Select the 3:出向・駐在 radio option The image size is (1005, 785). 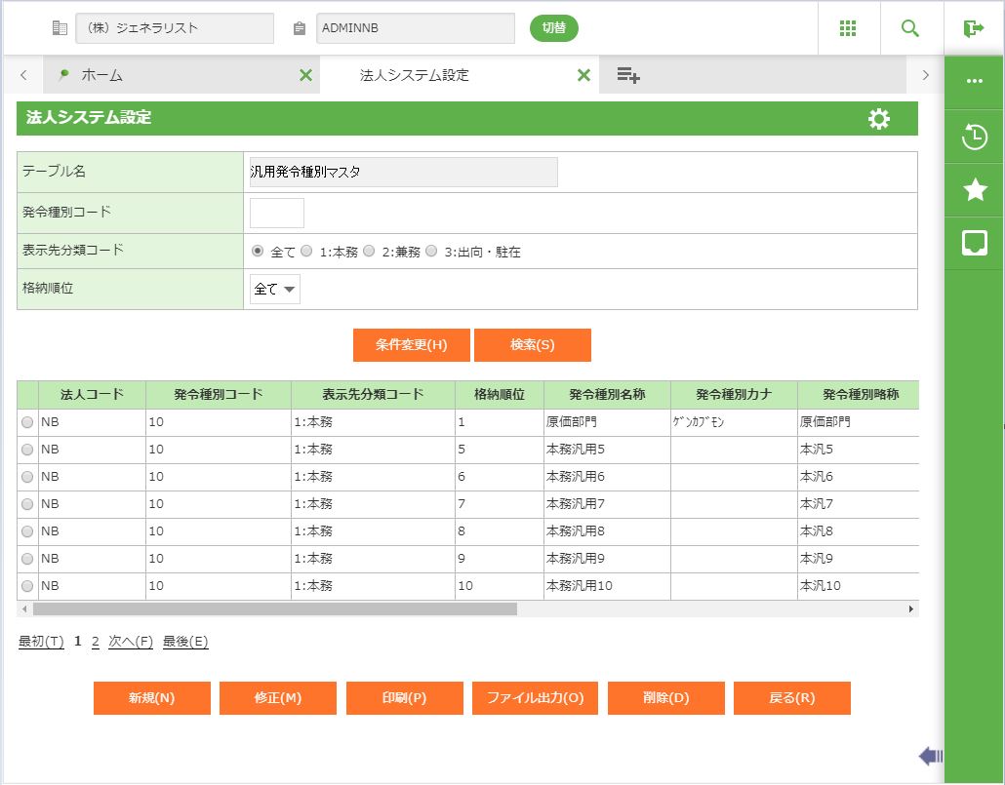[431, 251]
